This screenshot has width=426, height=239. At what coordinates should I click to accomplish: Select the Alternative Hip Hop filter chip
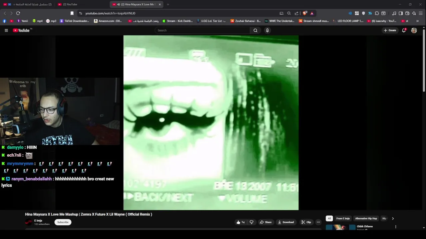366,218
